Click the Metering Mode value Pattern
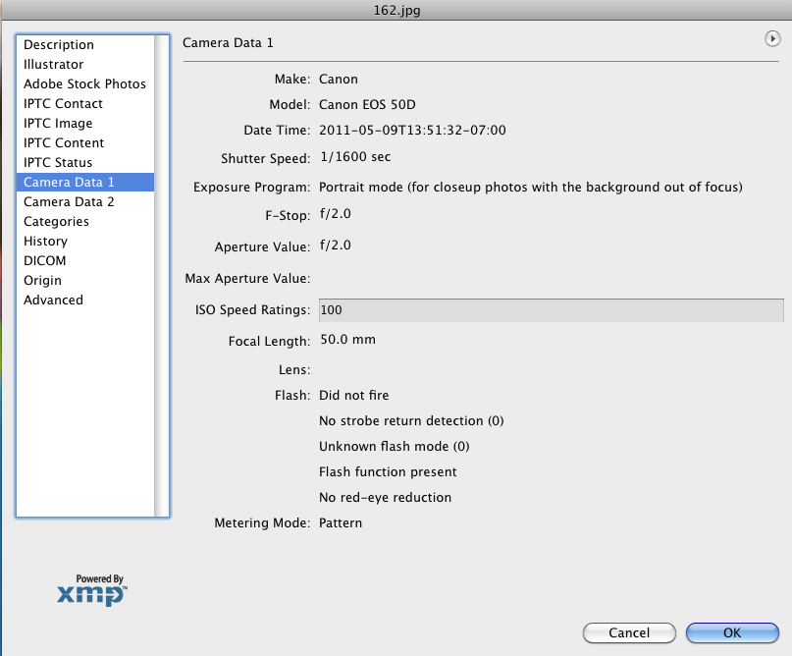Screen dimensions: 792x656 tap(341, 523)
